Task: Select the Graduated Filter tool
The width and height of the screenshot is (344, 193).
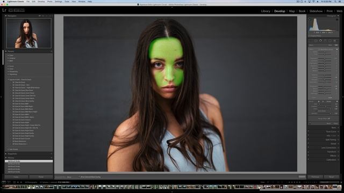Action: pos(325,41)
